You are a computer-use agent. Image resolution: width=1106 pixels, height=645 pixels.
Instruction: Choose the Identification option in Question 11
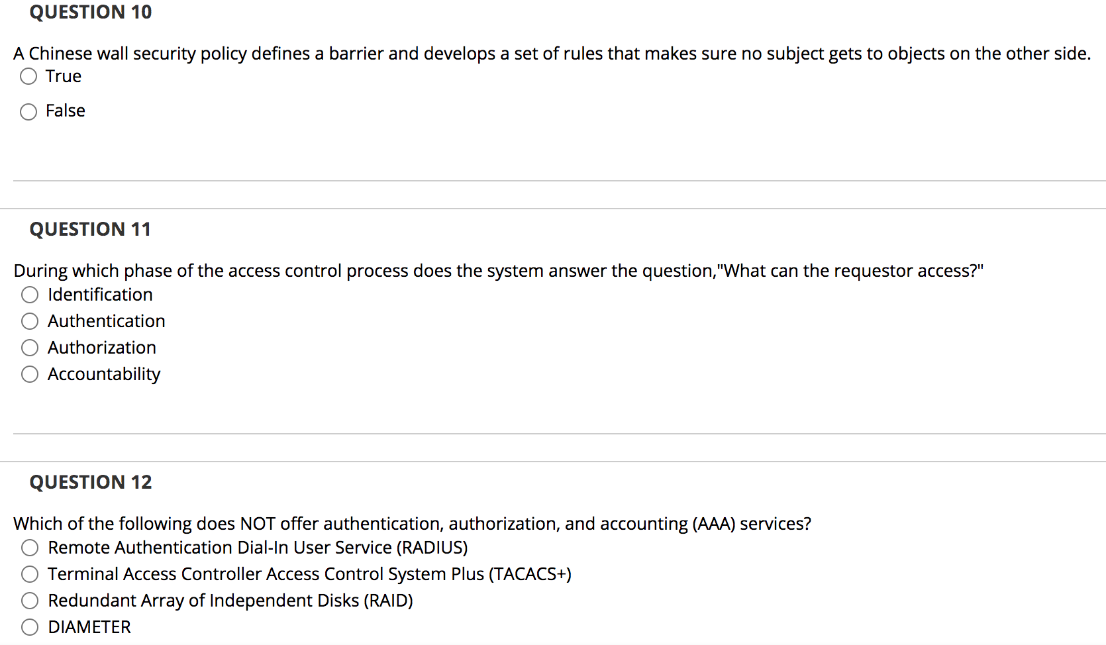[x=30, y=295]
